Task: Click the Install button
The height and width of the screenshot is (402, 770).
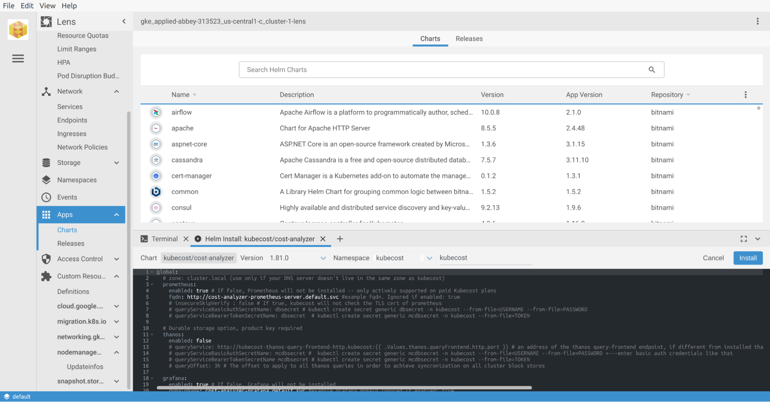Action: pyautogui.click(x=748, y=258)
